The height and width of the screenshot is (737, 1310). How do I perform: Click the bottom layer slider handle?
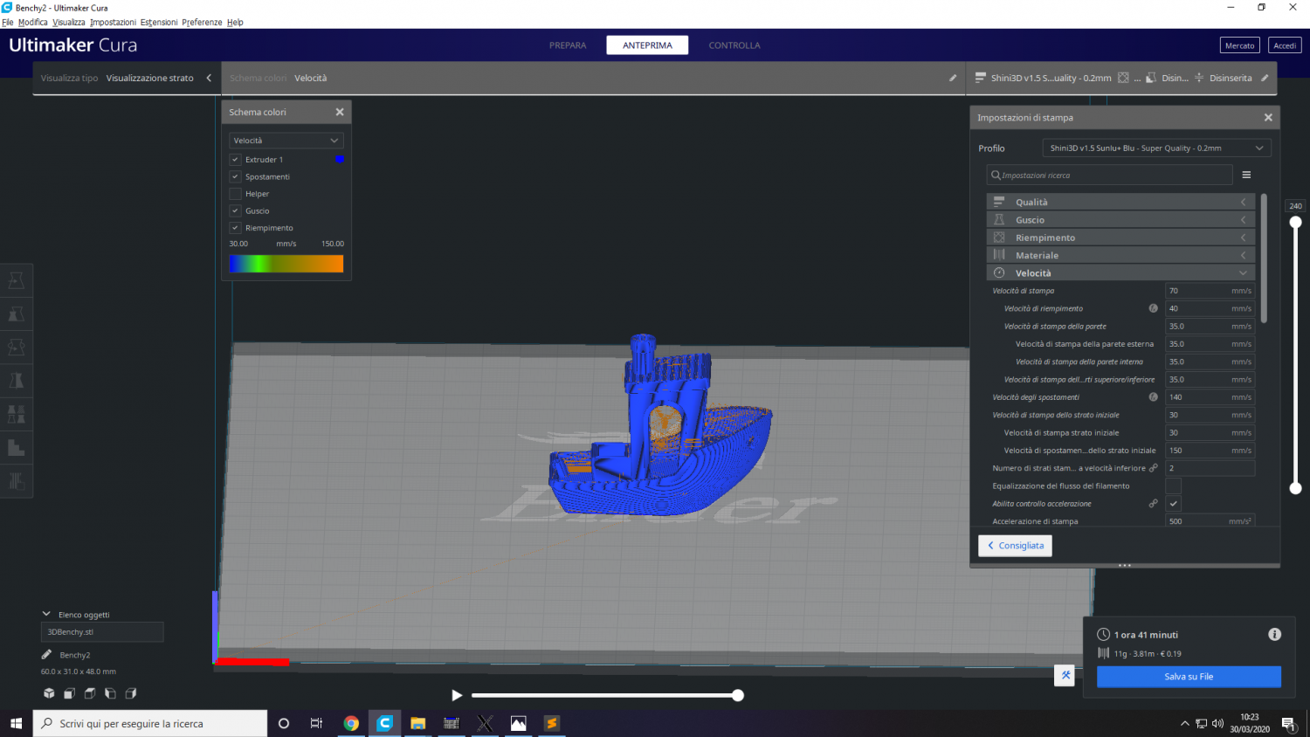(1296, 488)
